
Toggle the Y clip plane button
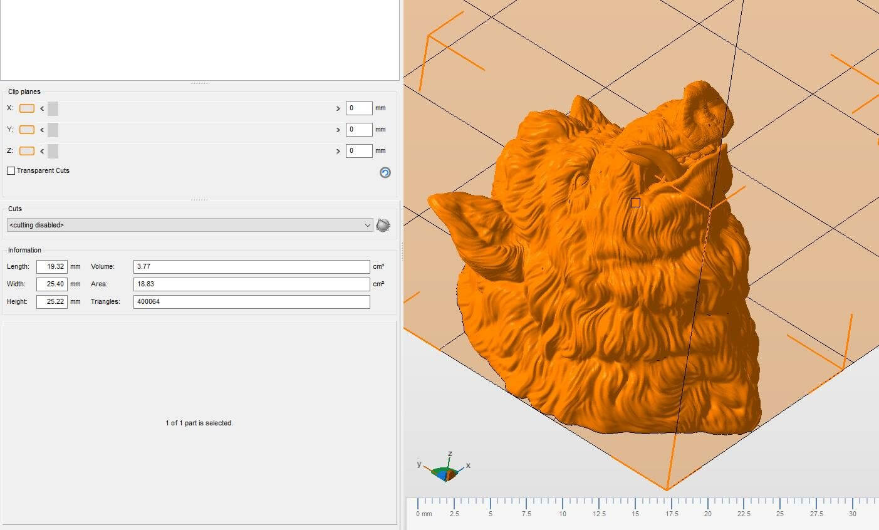coord(27,130)
